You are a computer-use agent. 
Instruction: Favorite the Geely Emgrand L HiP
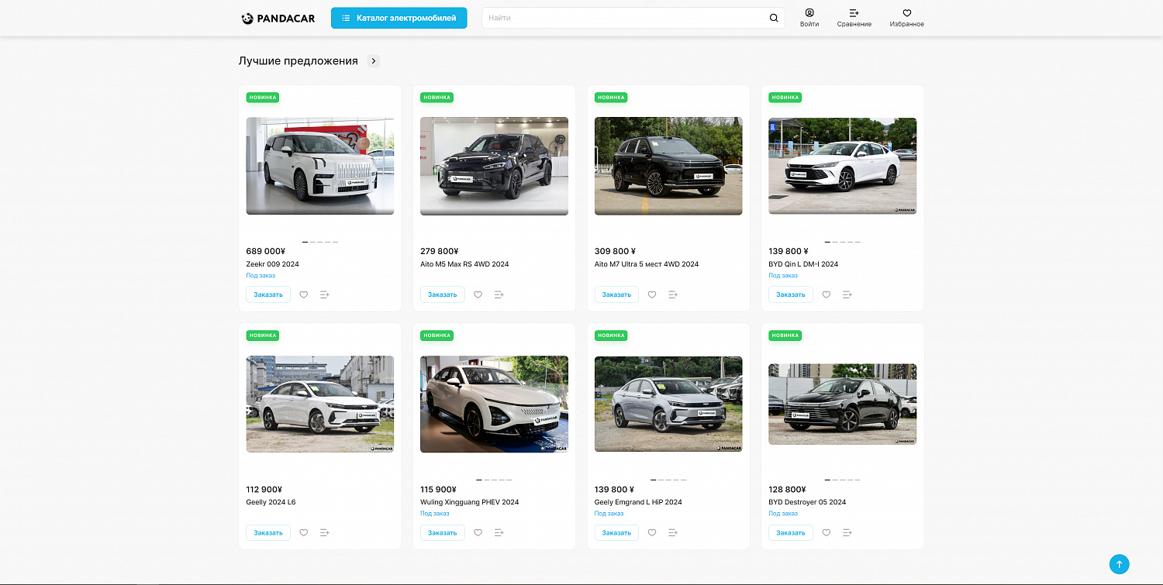click(x=652, y=532)
